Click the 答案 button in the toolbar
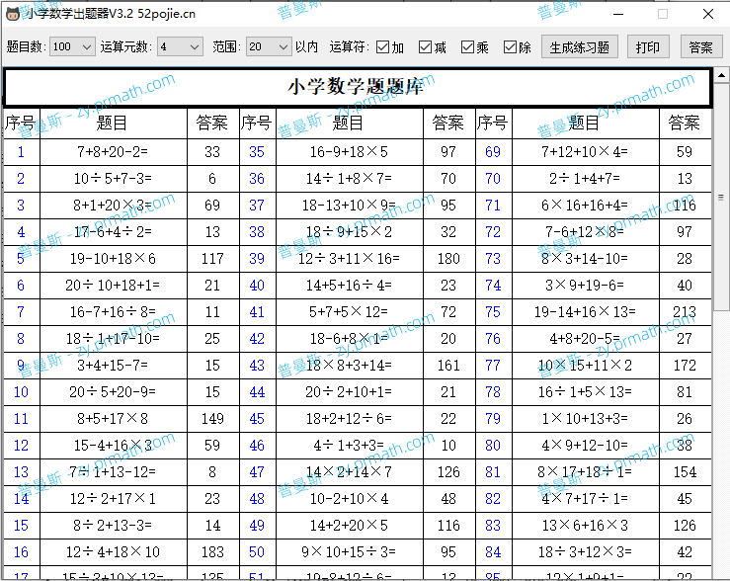The image size is (730, 581). coord(701,47)
